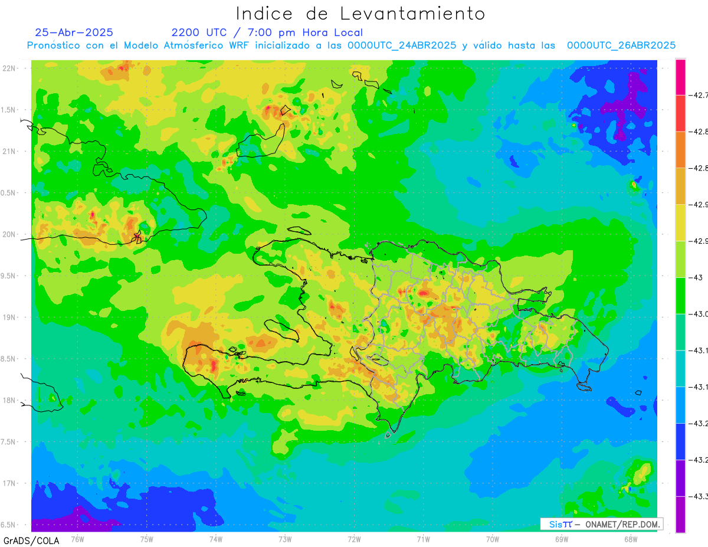Image resolution: width=708 pixels, height=547 pixels.
Task: Click the title 'Indice de Levantamiento'
Action: click(x=360, y=13)
